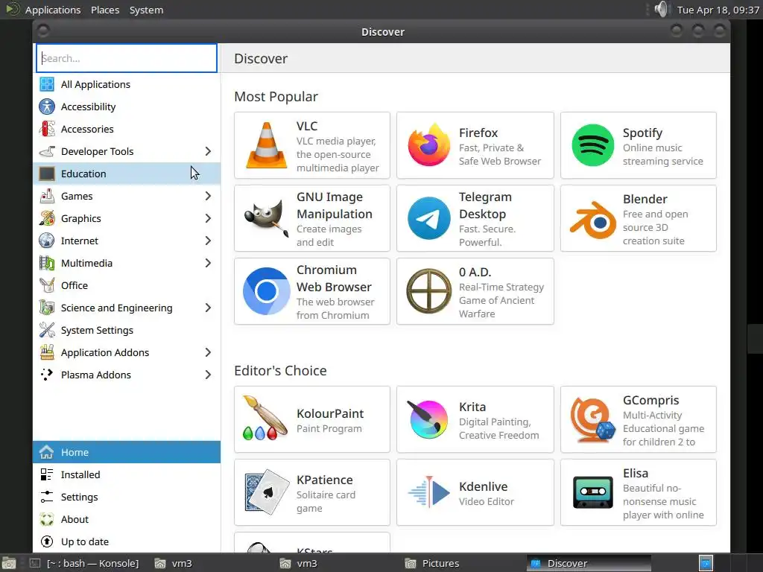Image resolution: width=763 pixels, height=572 pixels.
Task: Switch to the Discover taskbar entry
Action: pyautogui.click(x=589, y=563)
